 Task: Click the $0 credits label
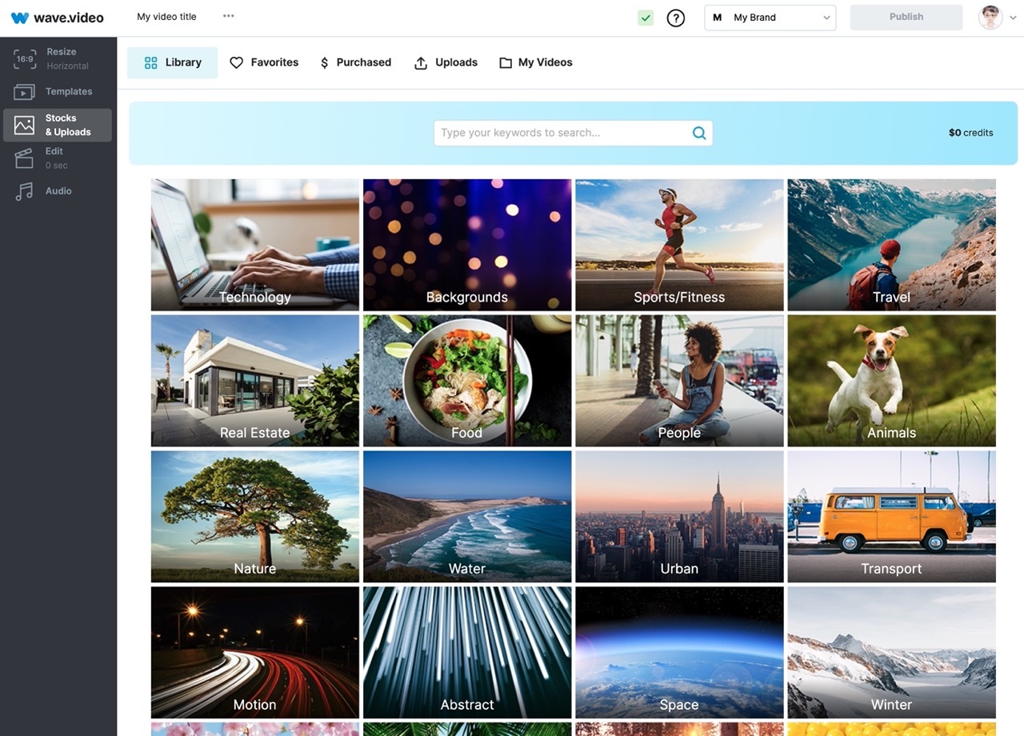[970, 133]
